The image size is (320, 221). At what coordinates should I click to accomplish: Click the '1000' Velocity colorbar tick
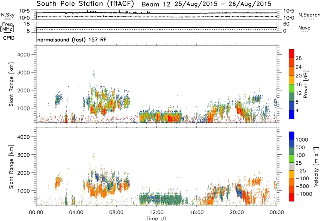coord(302,140)
